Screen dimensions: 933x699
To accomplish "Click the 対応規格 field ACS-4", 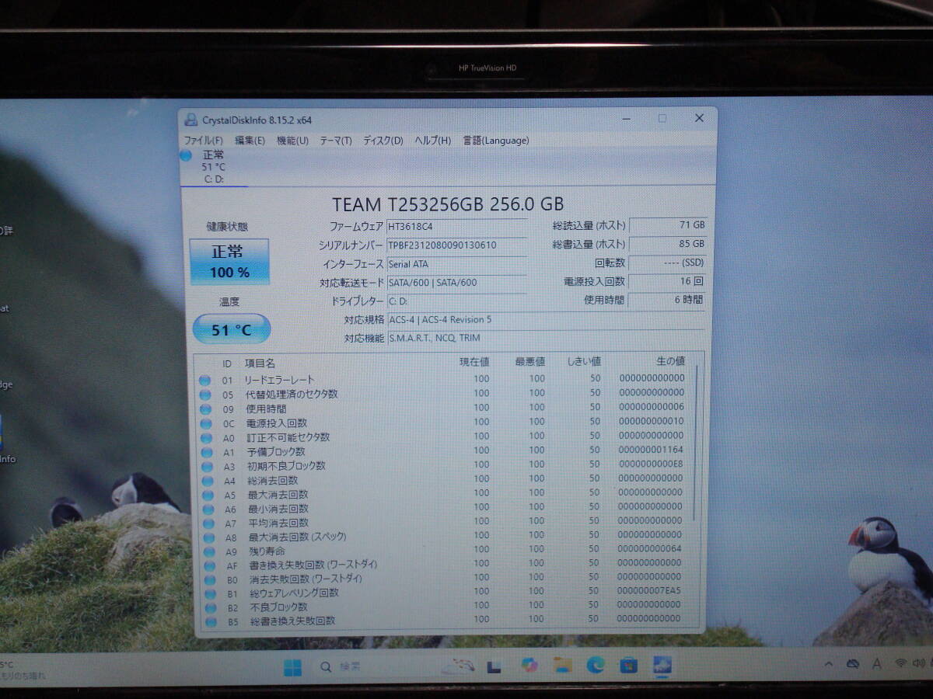I will pos(546,320).
